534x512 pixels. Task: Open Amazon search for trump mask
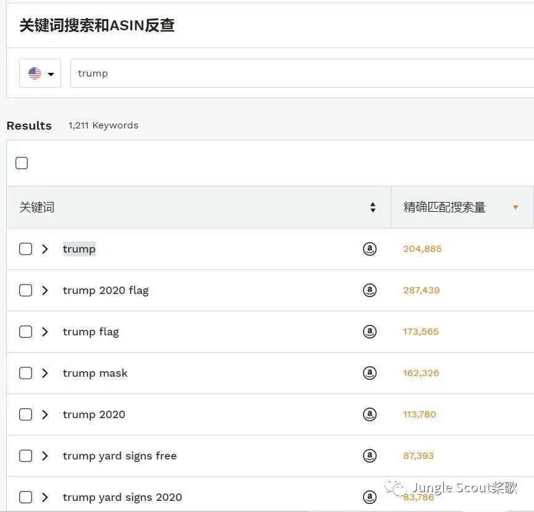pyautogui.click(x=370, y=373)
